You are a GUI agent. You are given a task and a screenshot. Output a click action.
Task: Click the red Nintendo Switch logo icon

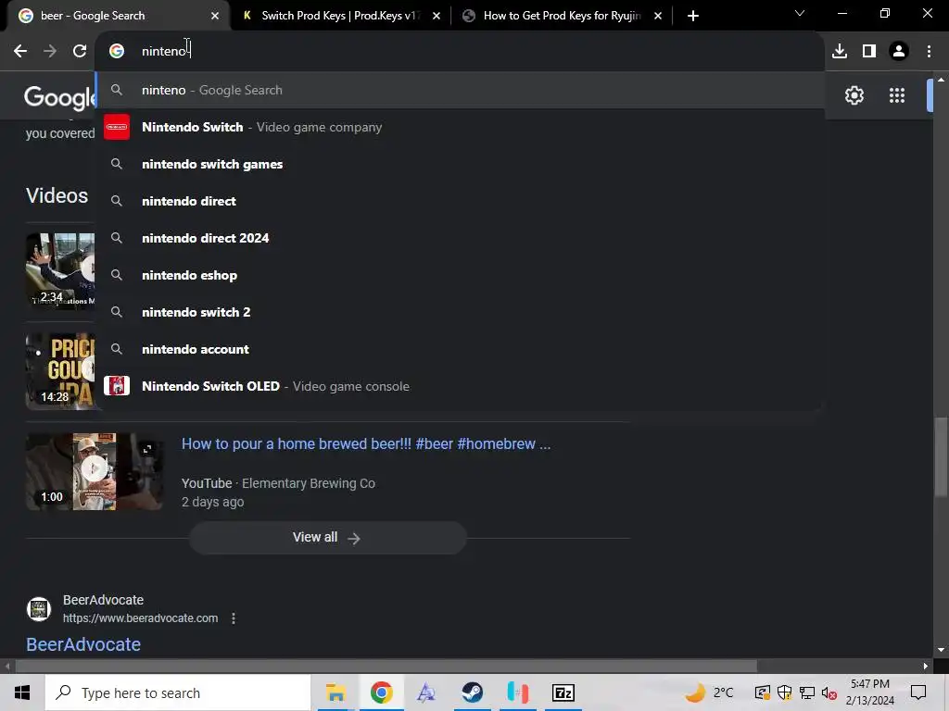click(117, 127)
